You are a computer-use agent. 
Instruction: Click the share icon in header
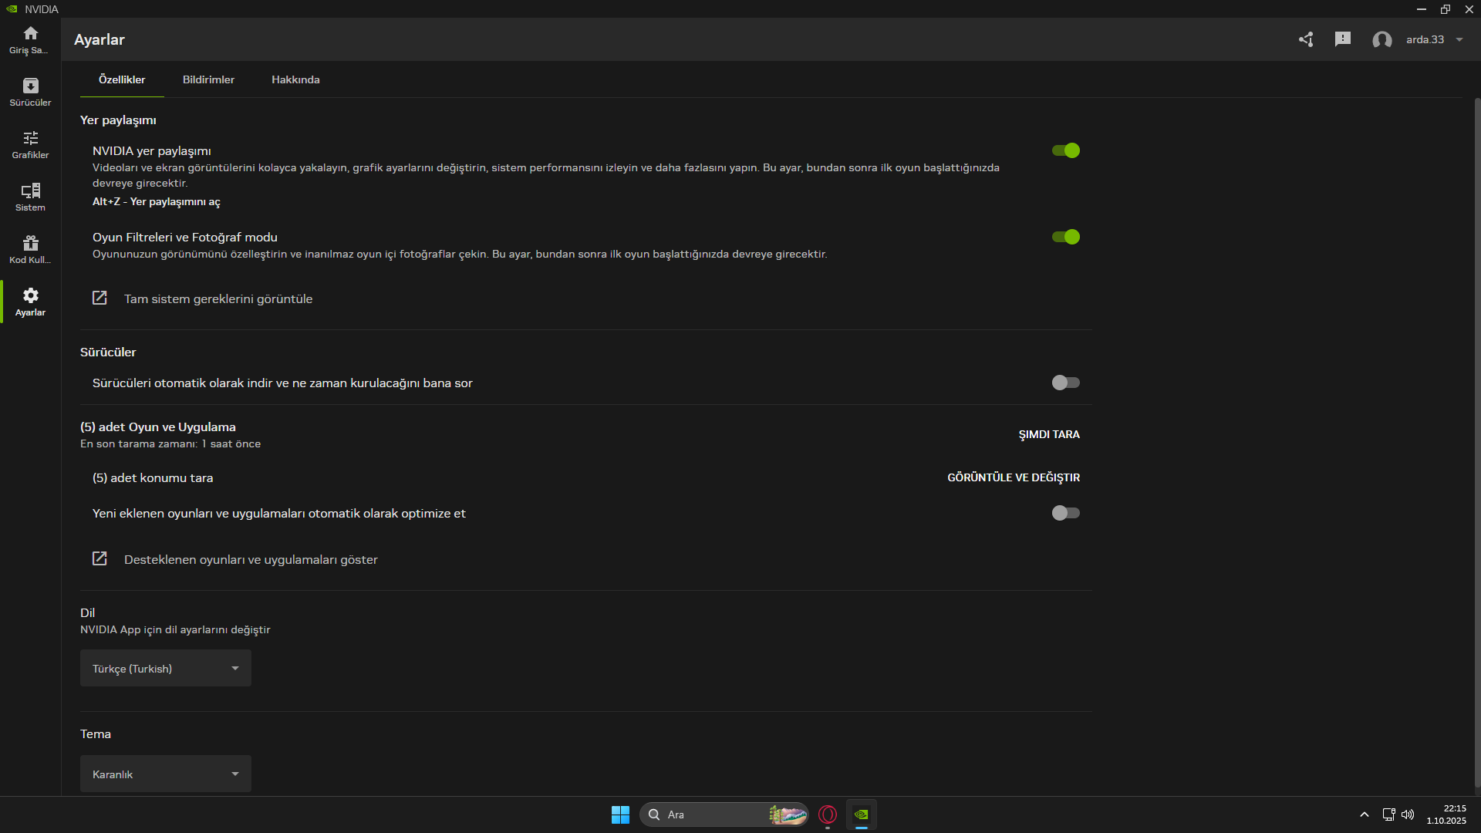pyautogui.click(x=1306, y=39)
